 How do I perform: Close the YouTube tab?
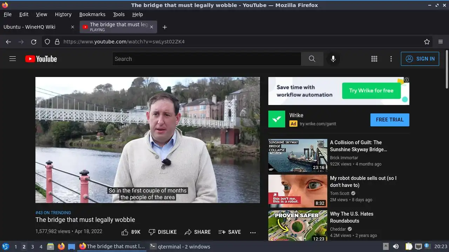click(152, 27)
